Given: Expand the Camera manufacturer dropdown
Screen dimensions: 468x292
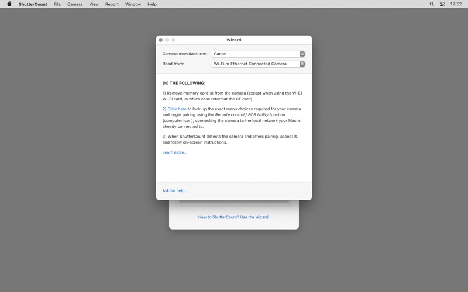Looking at the screenshot, I should [x=258, y=54].
